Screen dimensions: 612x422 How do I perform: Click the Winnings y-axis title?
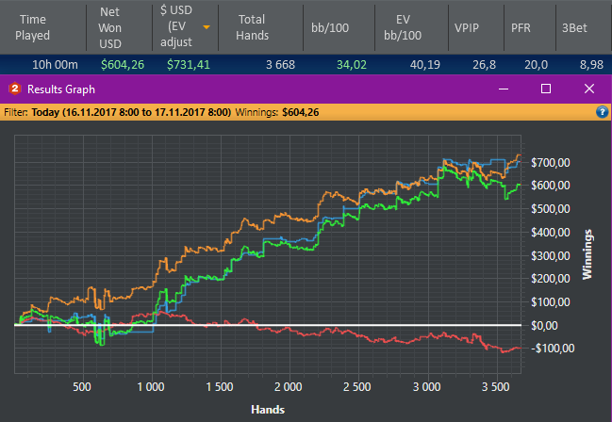[587, 254]
